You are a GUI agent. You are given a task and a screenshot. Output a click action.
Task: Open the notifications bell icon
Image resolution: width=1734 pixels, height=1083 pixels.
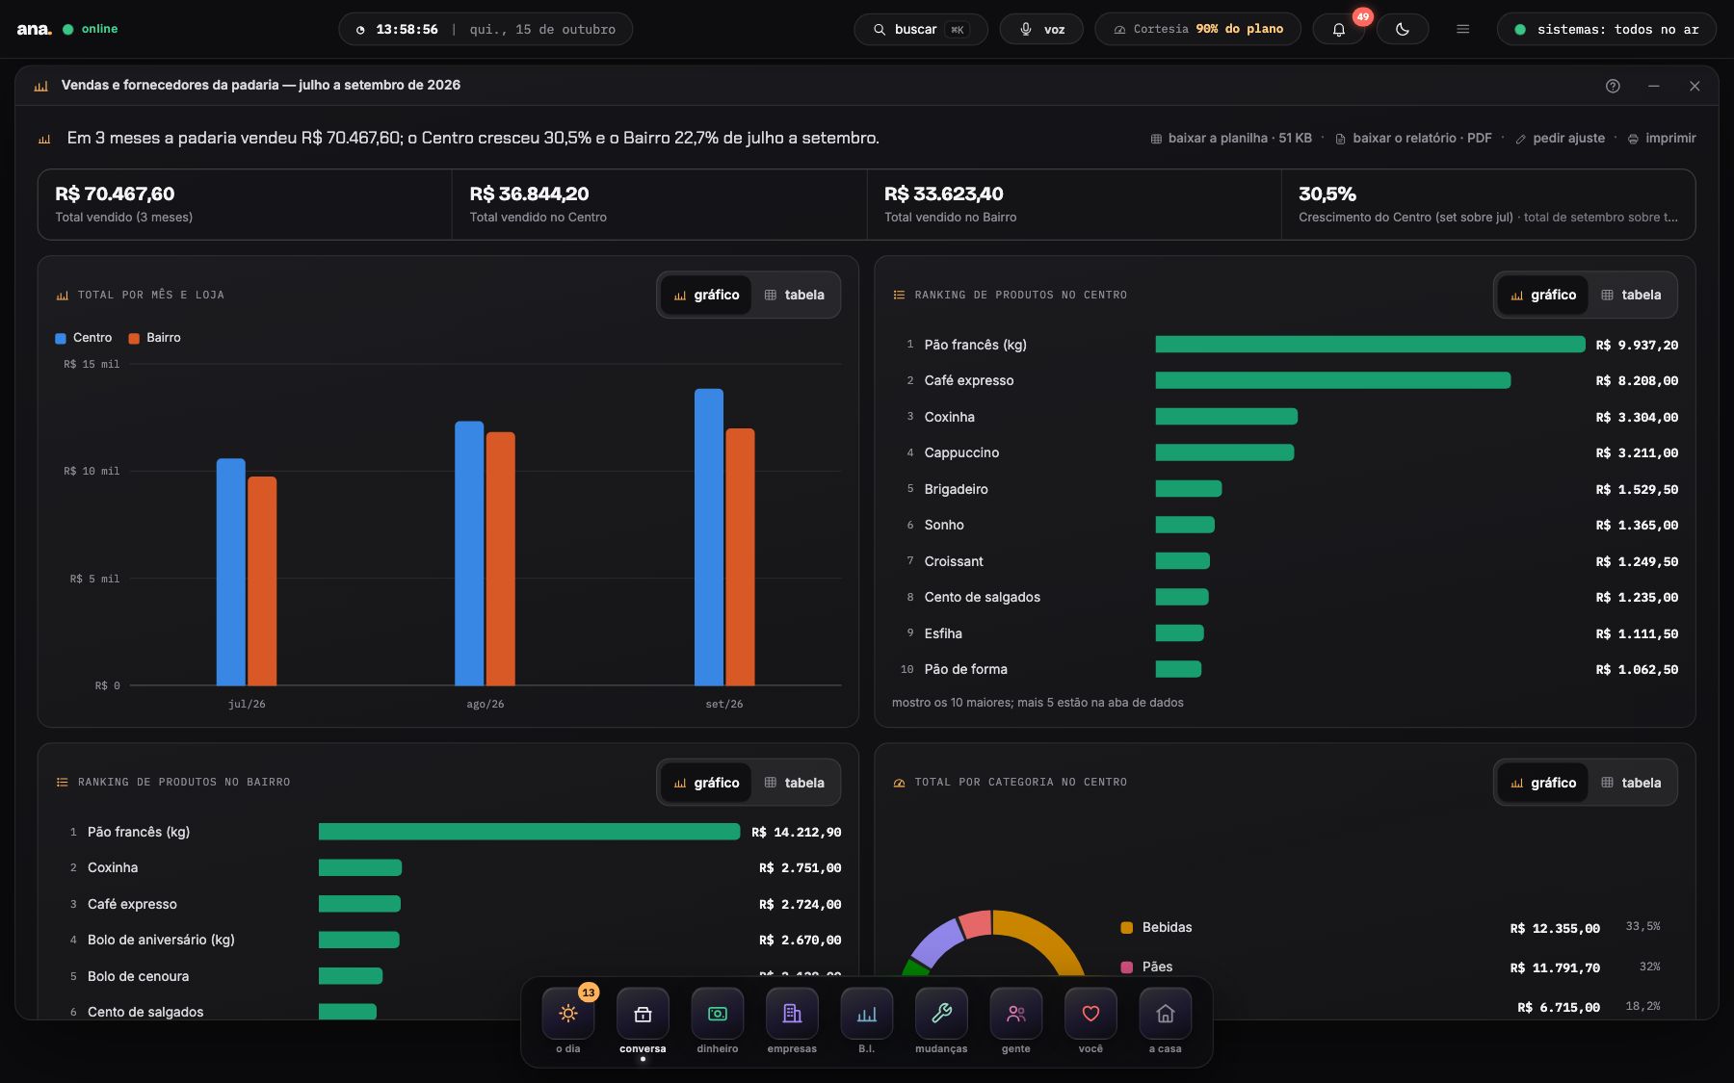click(x=1338, y=30)
